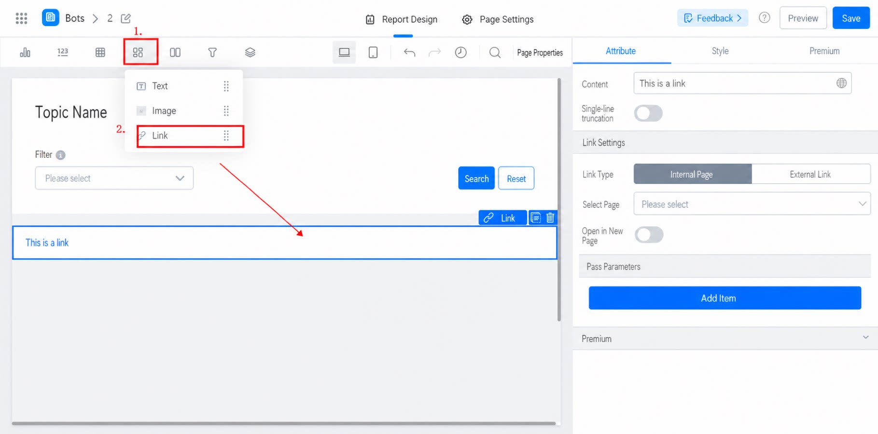Select External Link as link type
The image size is (878, 434).
[x=810, y=174]
